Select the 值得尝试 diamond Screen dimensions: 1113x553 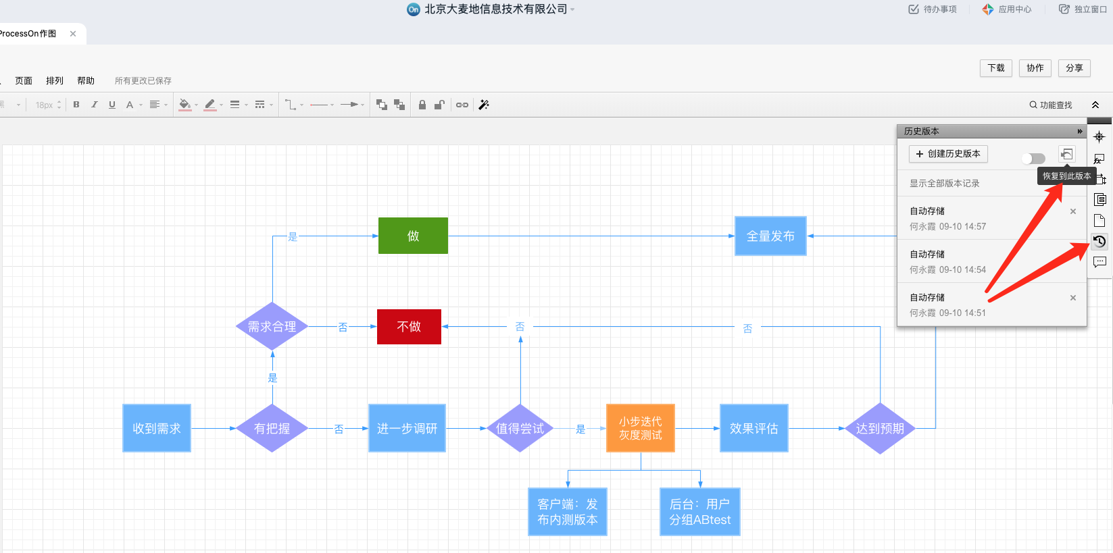[520, 428]
